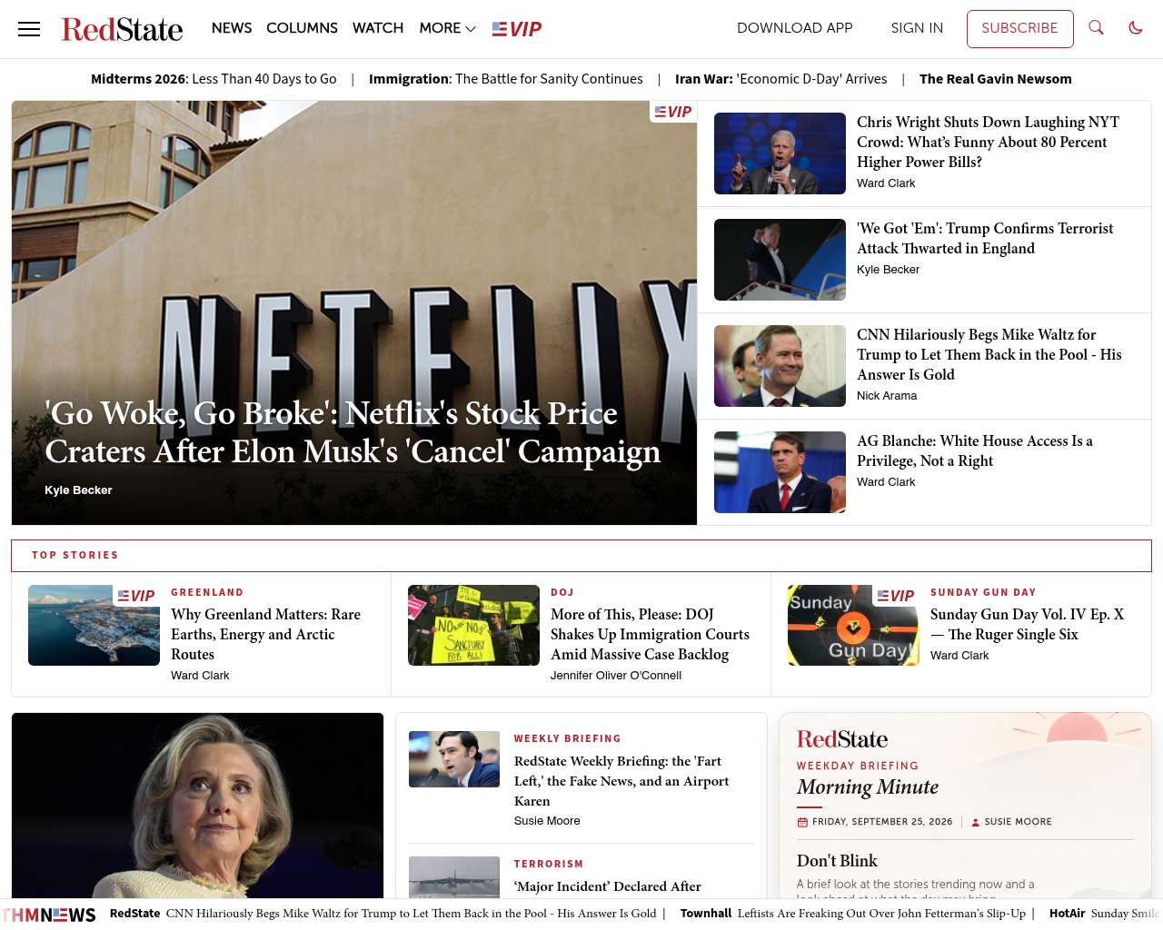Click VIP badge on Greenland thumbnail
The width and height of the screenshot is (1163, 930).
pos(136,596)
